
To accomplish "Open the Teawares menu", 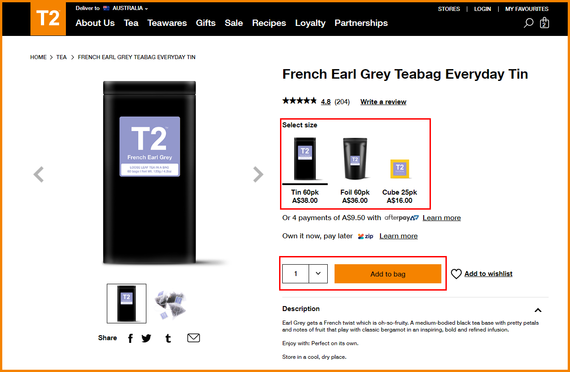I will click(167, 23).
